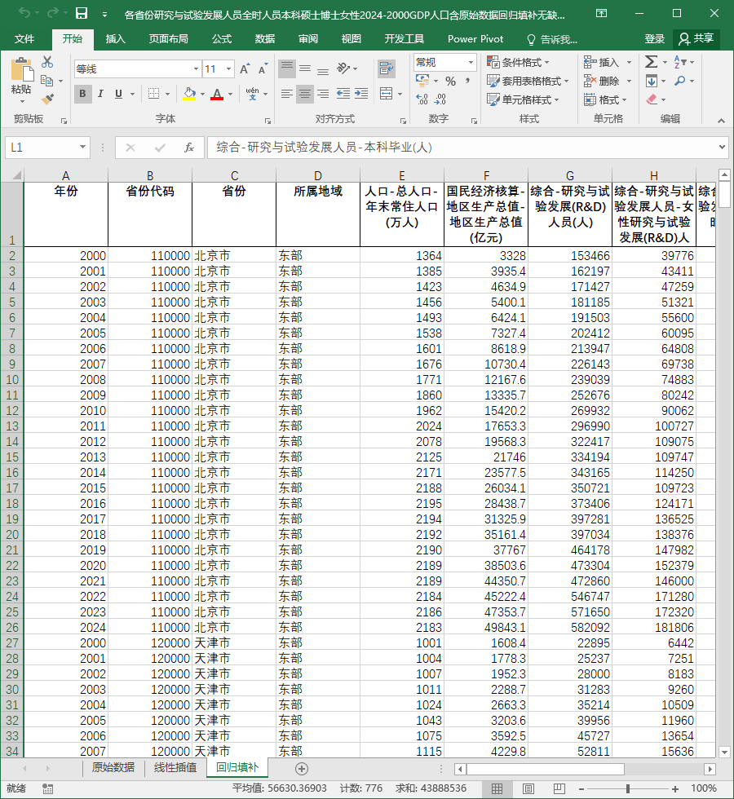The width and height of the screenshot is (734, 799).
Task: Expand the number format combo box
Action: [x=471, y=62]
